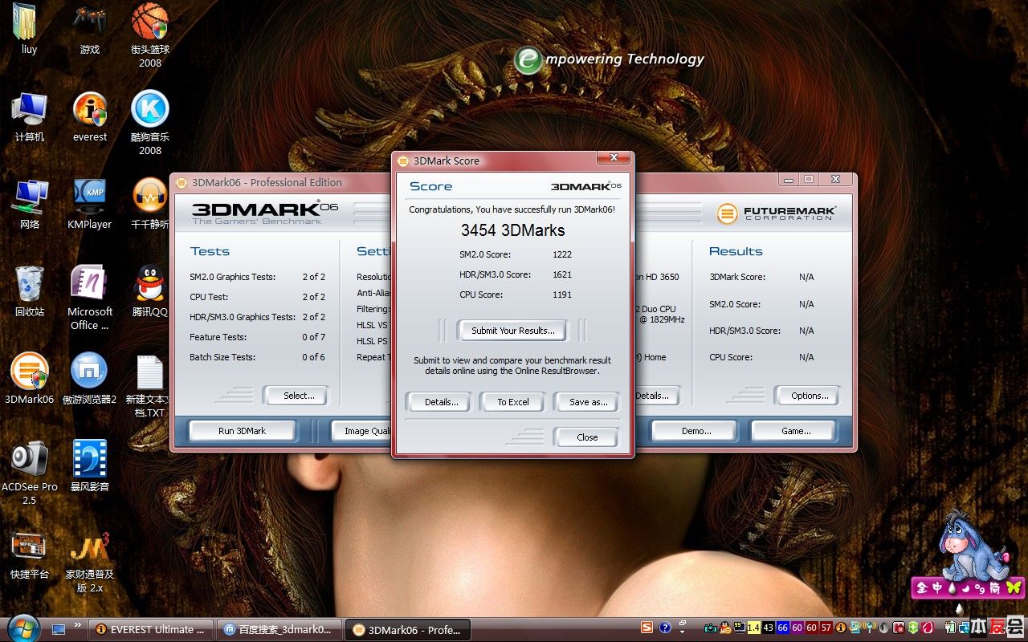Launch ACDSee Pro 2.5 desktop icon

click(x=29, y=473)
